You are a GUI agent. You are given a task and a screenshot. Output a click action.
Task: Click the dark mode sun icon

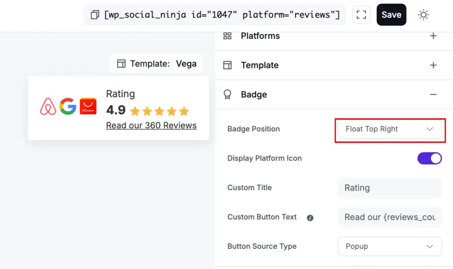point(423,15)
